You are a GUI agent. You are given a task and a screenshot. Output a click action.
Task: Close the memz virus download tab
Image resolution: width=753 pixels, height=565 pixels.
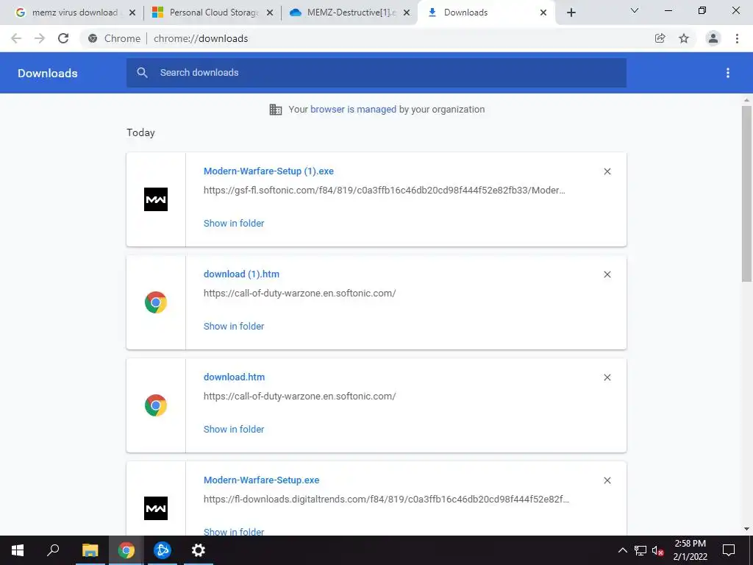click(132, 13)
